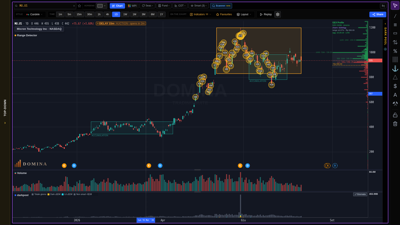Image resolution: width=400 pixels, height=225 pixels.
Task: Click the DELAY 15m auction badge
Action: click(121, 23)
